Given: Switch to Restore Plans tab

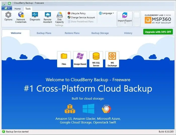Looking at the screenshot, I should (x=72, y=33).
